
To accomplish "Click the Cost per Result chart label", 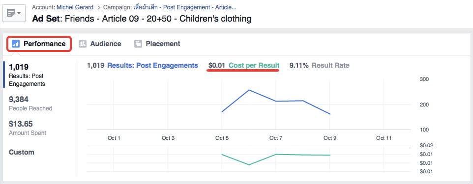I will point(254,65).
